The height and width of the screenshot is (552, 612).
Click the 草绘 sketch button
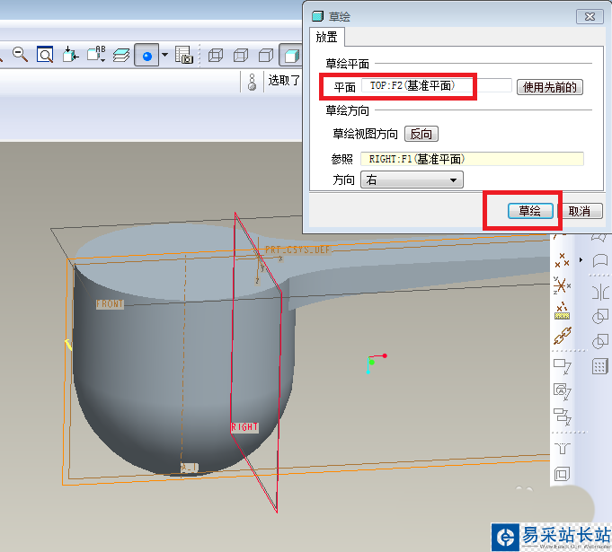pyautogui.click(x=530, y=211)
